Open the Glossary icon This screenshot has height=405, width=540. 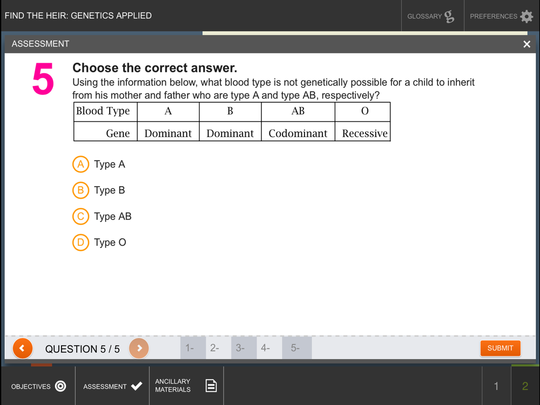(449, 16)
